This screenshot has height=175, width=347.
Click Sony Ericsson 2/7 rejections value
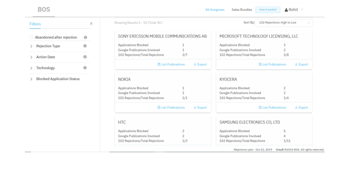pyautogui.click(x=185, y=55)
